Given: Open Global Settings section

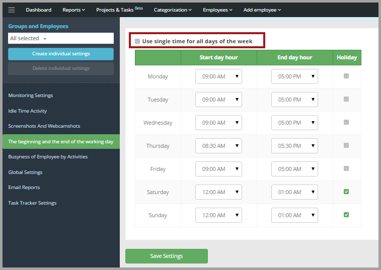Looking at the screenshot, I should coord(25,172).
